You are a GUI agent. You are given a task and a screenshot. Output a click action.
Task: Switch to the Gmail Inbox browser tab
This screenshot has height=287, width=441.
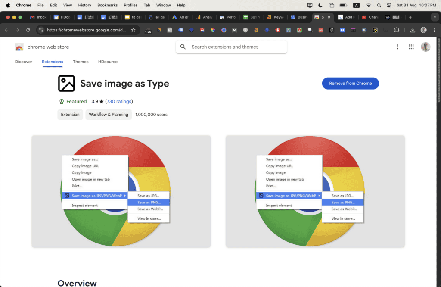[x=38, y=17]
